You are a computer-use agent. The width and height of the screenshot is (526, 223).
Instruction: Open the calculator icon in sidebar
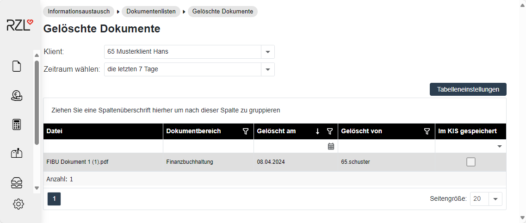(x=17, y=125)
